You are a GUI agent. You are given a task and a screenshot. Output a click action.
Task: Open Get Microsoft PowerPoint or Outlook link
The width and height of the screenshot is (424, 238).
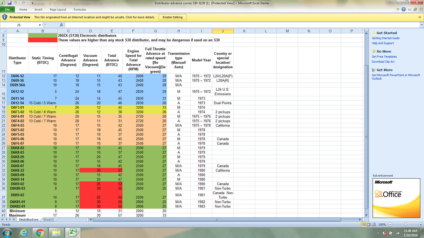[x=396, y=77]
